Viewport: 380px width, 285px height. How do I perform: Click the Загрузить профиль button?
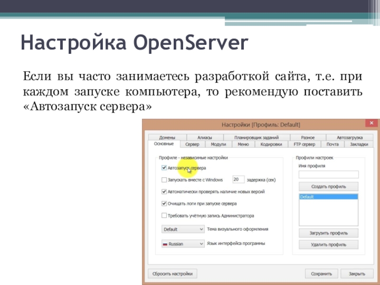coord(329,233)
